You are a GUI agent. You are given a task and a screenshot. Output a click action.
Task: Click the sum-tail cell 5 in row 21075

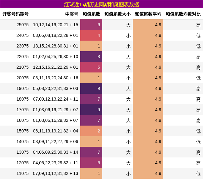[91, 67]
